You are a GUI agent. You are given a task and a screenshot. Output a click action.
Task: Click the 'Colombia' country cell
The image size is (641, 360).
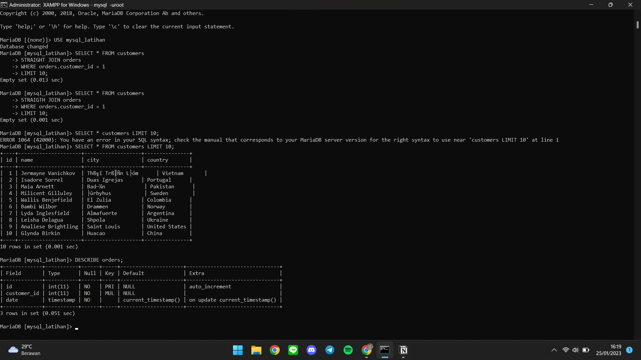point(159,200)
